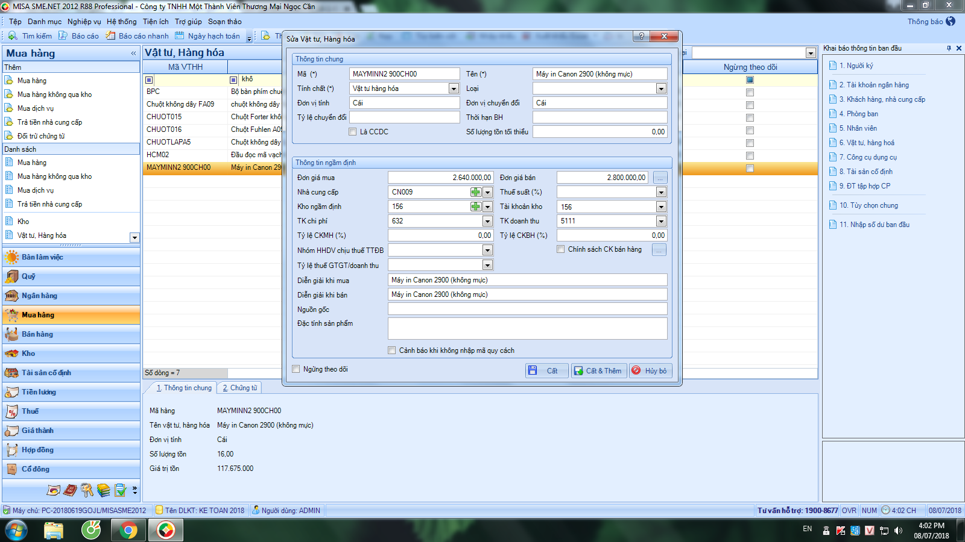
Task: Click the Đơn giá mua input field
Action: pyautogui.click(x=440, y=178)
